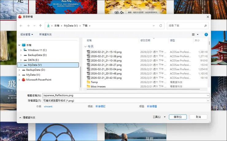Sort by 名稱 column header
The image size is (227, 141).
[x=89, y=40]
